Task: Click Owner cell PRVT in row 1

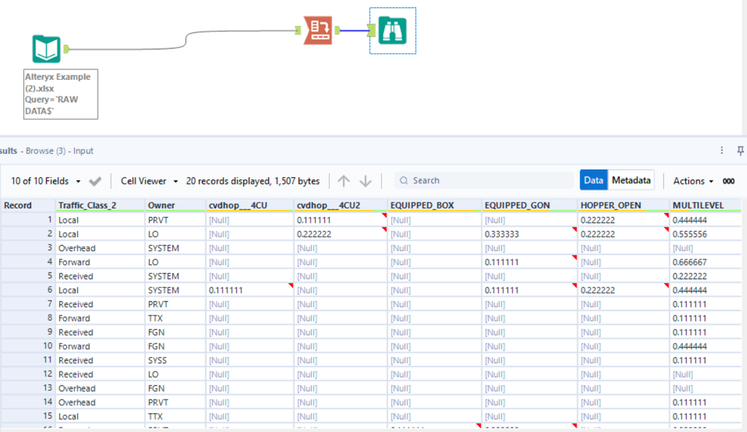Action: (175, 220)
